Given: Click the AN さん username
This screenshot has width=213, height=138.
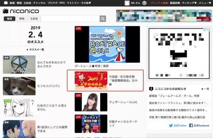Looking at the screenshot, I should [x=135, y=3].
